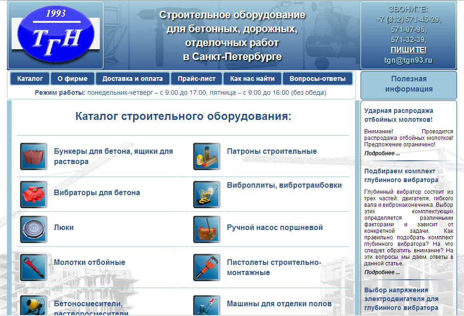464x316 pixels.
Task: Select the Прайс-лист menu button
Action: (x=196, y=79)
